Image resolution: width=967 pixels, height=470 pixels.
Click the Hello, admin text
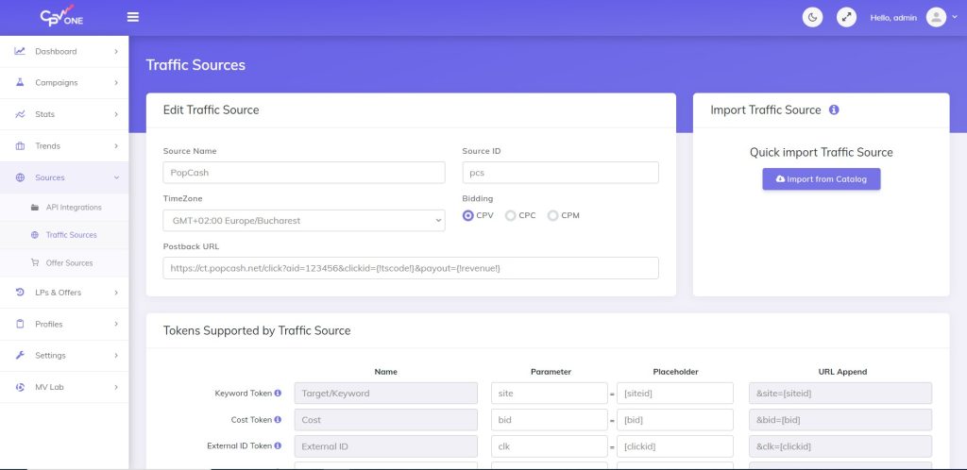click(x=893, y=18)
